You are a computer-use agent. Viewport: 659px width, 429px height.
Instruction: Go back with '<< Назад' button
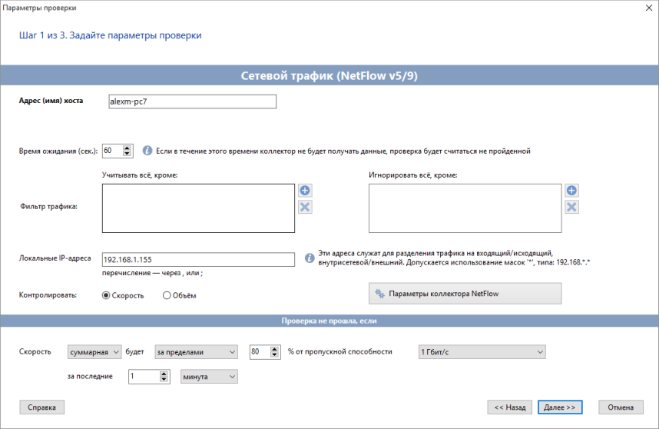click(x=509, y=407)
